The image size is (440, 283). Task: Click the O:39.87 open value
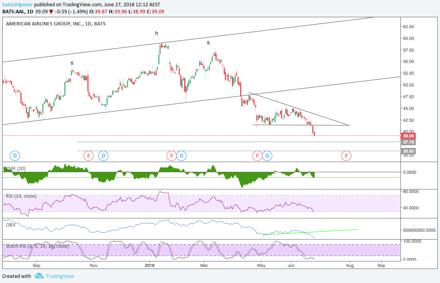pyautogui.click(x=98, y=12)
